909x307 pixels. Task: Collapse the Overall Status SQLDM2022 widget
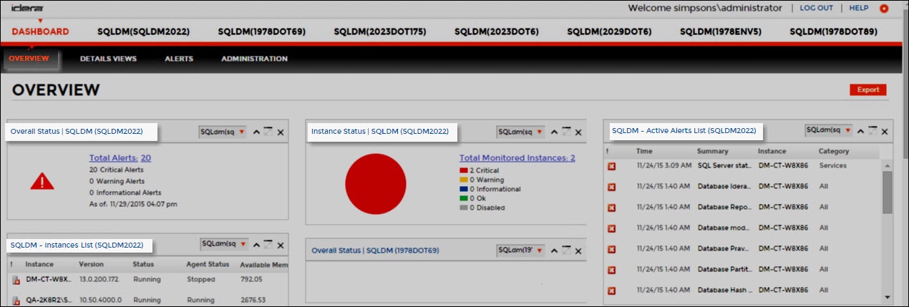[256, 132]
